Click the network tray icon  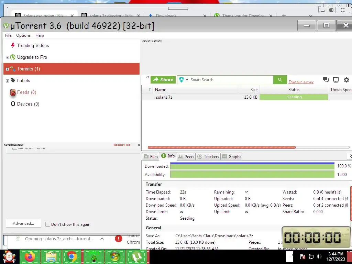(x=311, y=256)
